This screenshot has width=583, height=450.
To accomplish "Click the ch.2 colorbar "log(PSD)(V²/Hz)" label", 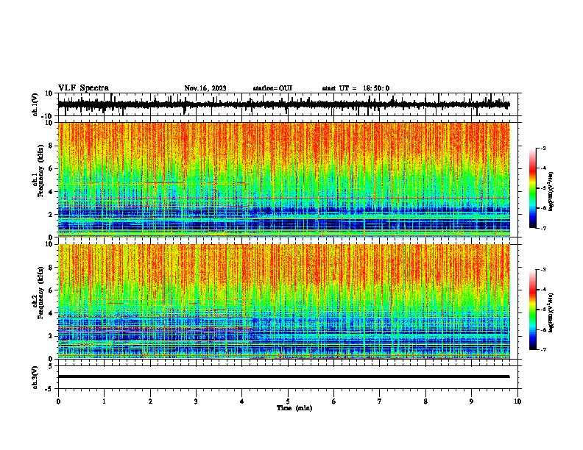I will (551, 312).
